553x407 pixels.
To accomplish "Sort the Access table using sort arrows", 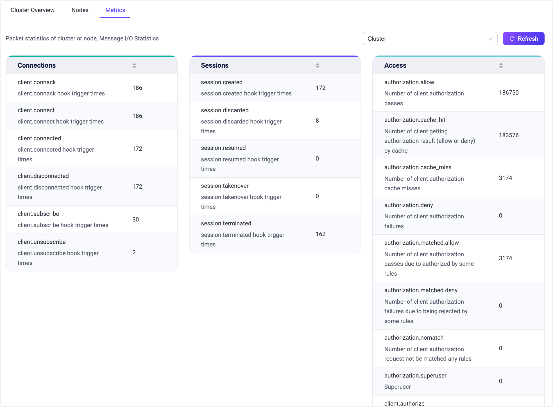I will (x=501, y=65).
